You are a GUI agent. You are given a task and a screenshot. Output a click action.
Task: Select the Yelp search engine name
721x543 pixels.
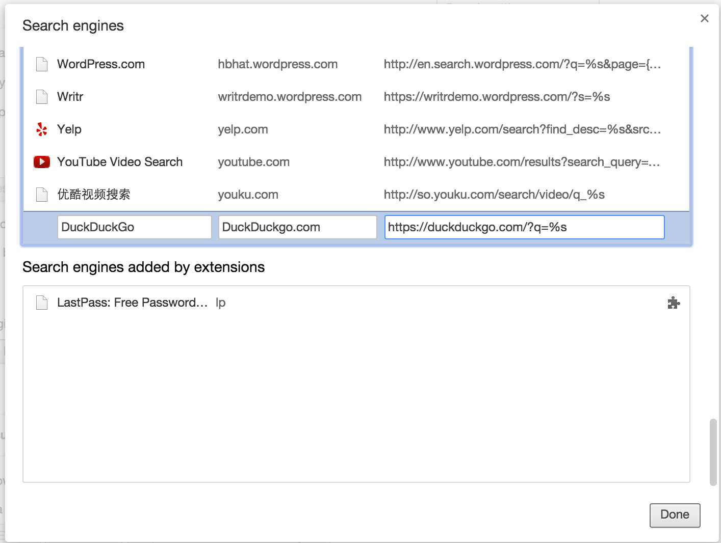(69, 129)
